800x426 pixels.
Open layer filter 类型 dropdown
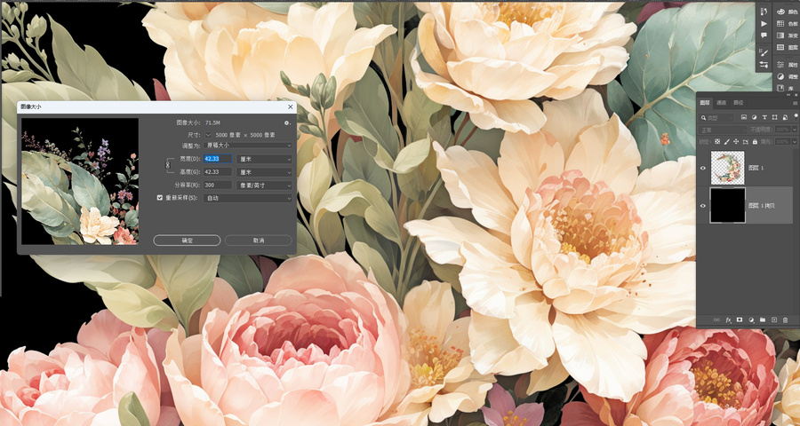coord(717,118)
